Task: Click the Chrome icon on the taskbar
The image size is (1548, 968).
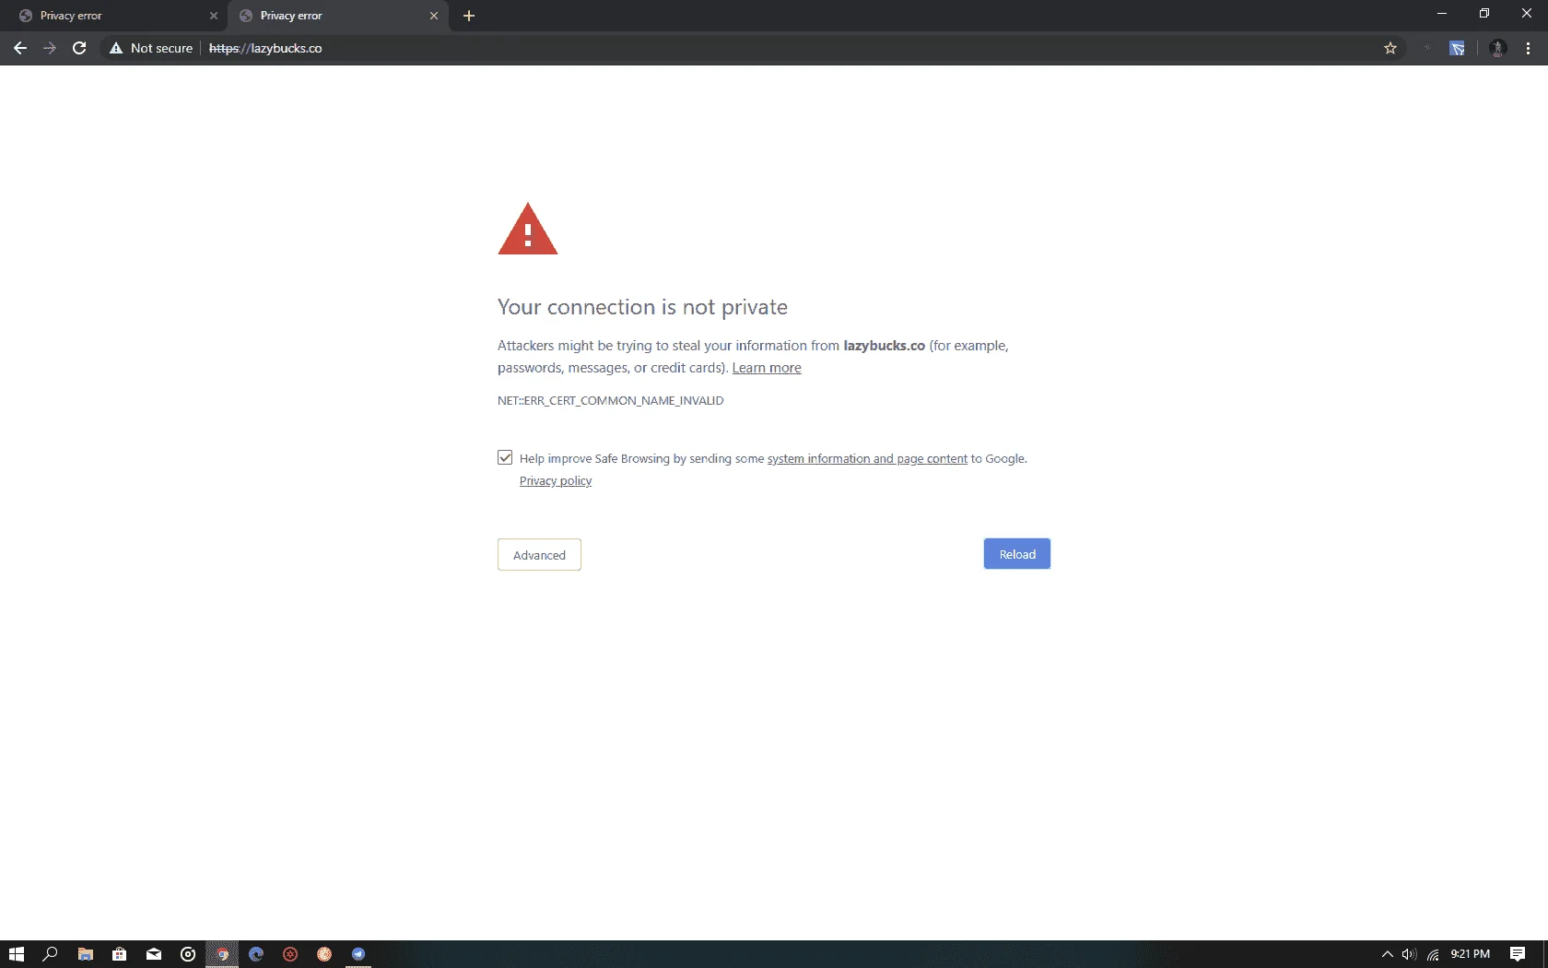Action: 222,954
